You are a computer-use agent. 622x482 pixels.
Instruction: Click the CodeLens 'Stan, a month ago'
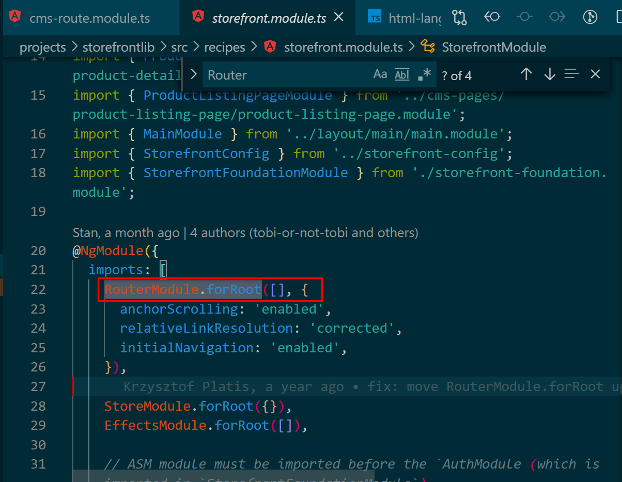pyautogui.click(x=126, y=233)
